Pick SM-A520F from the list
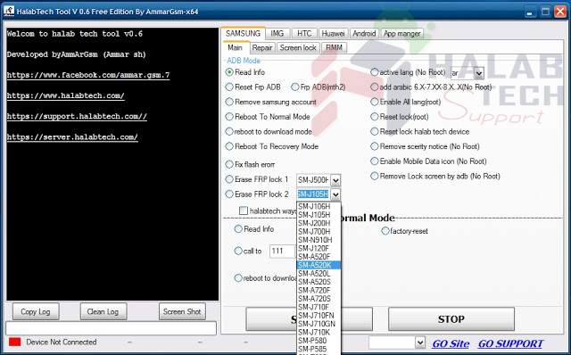571x355 pixels. 319,257
